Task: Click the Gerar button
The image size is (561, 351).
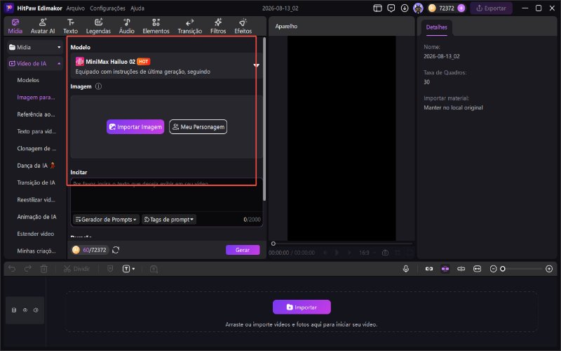Action: coord(243,250)
